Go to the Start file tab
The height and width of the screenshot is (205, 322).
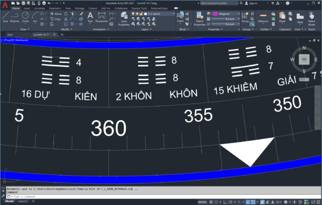(x=10, y=34)
